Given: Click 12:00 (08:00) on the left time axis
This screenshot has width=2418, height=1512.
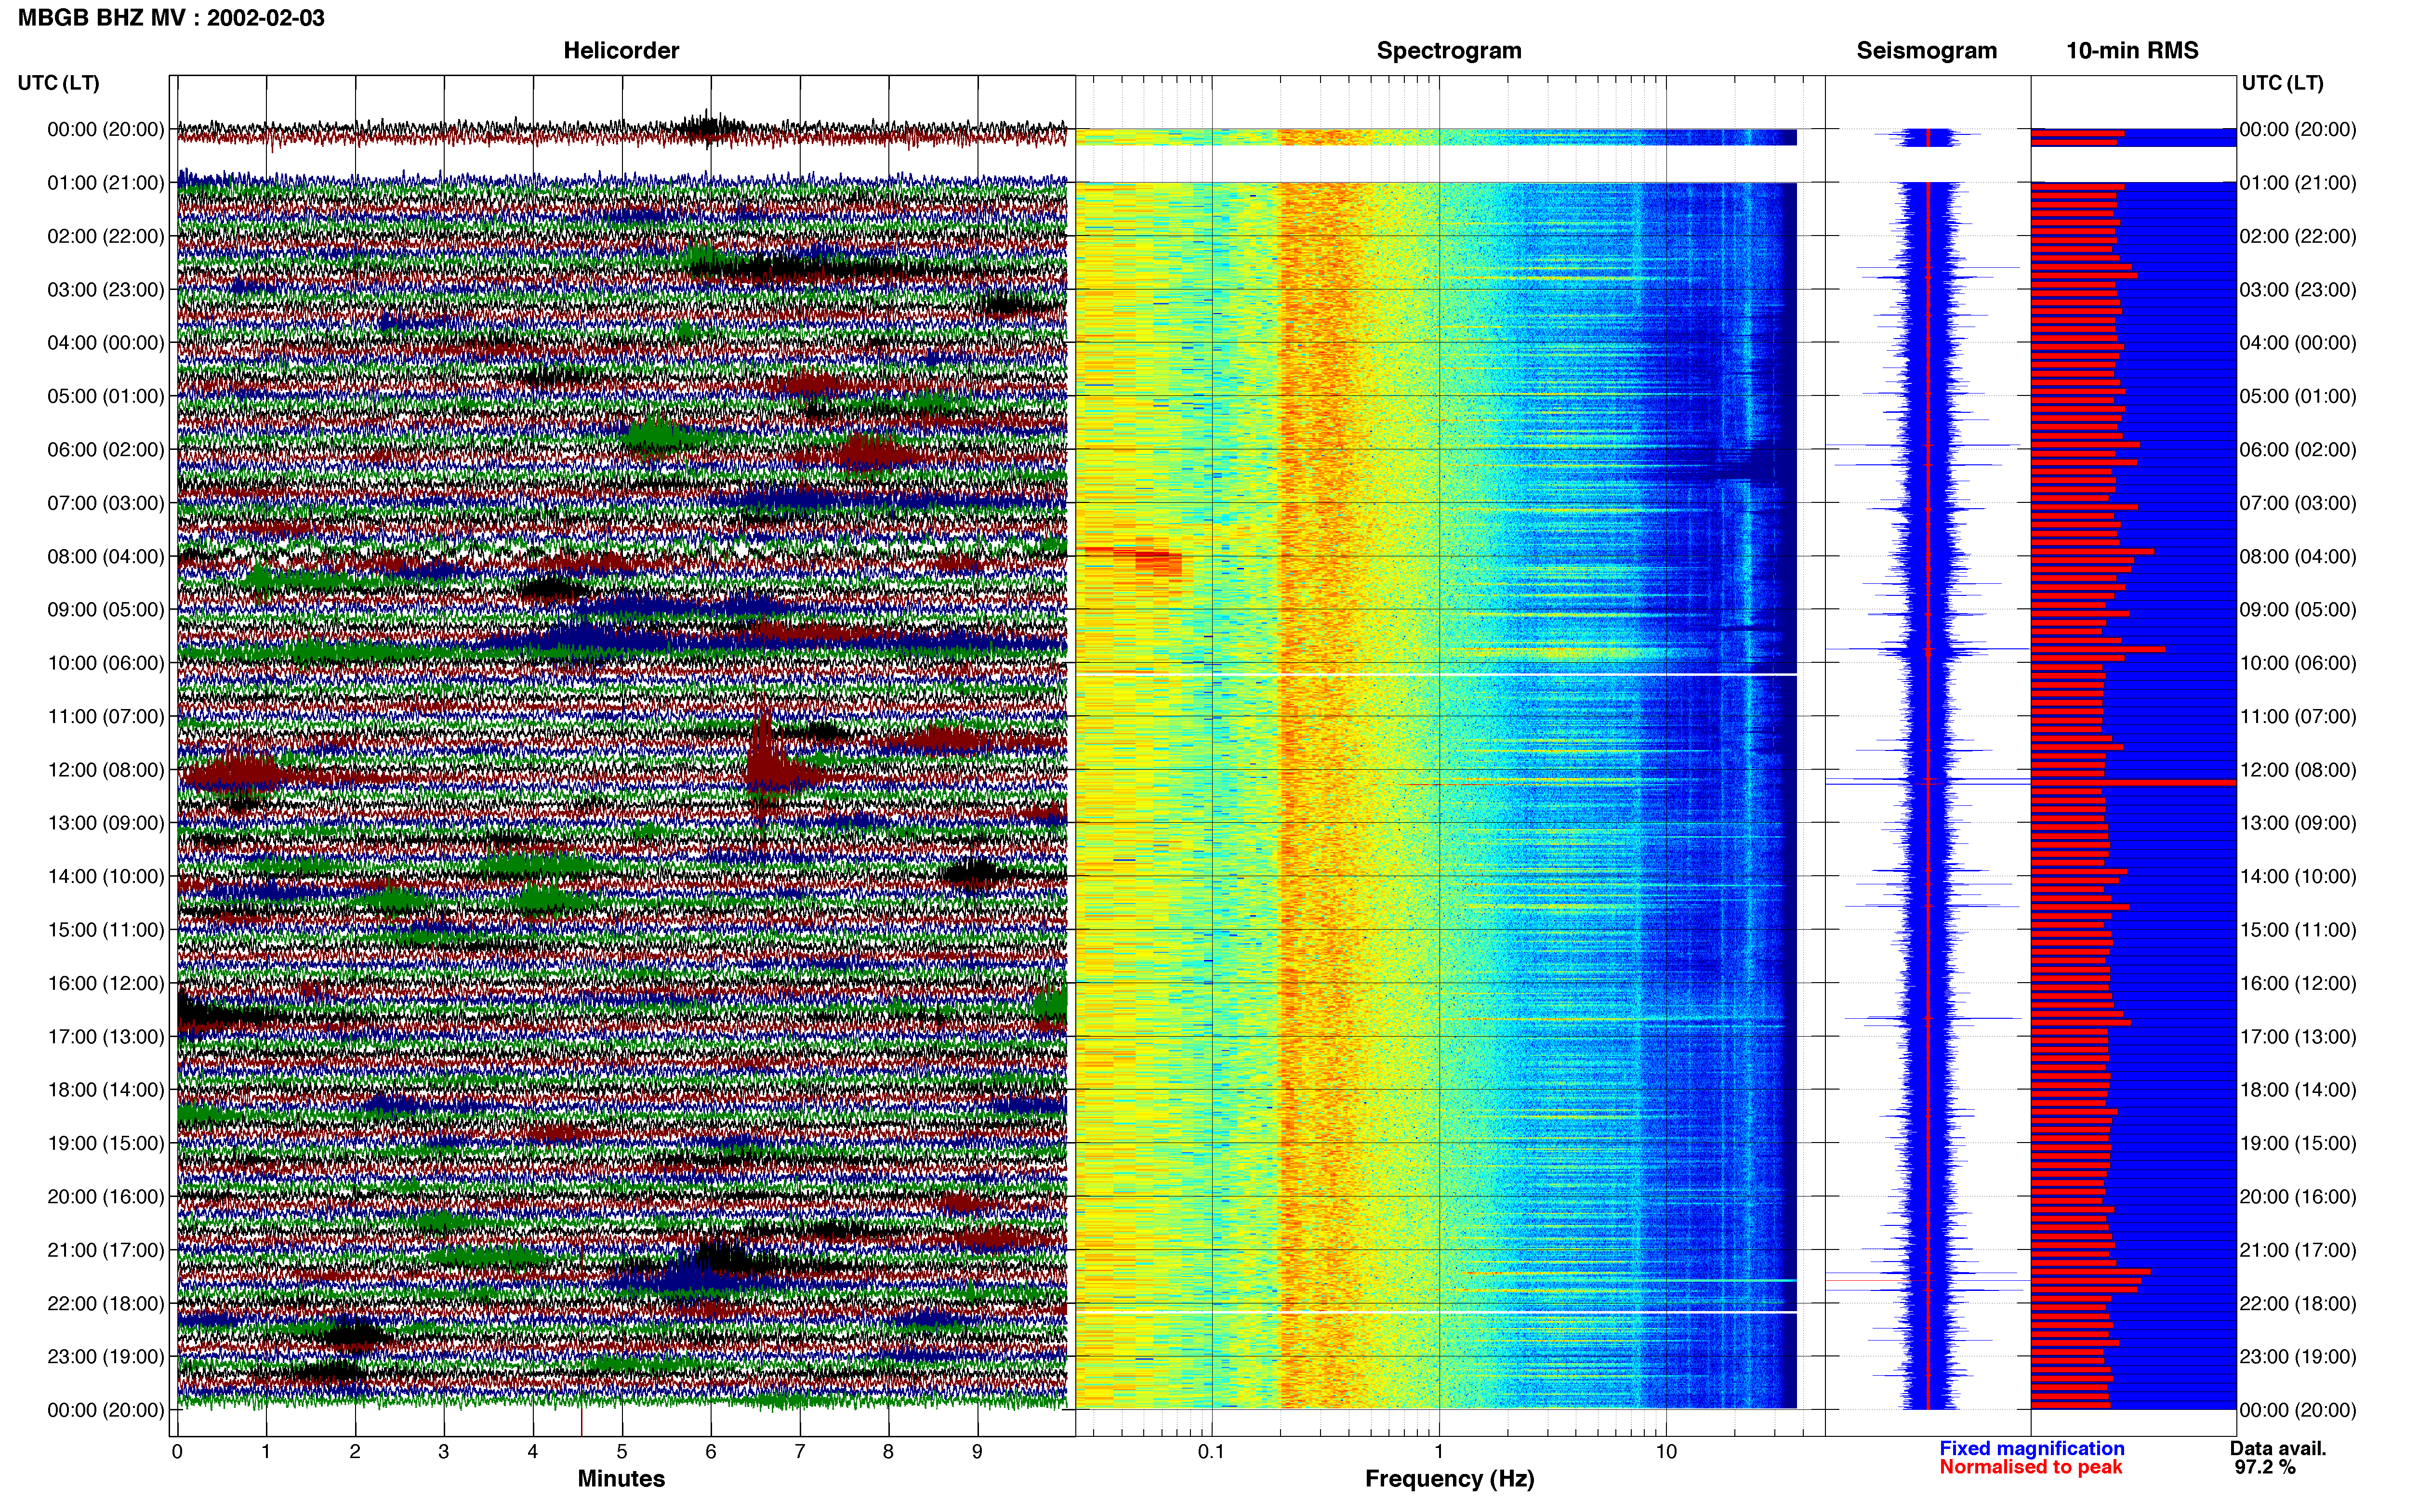Looking at the screenshot, I should (x=106, y=770).
